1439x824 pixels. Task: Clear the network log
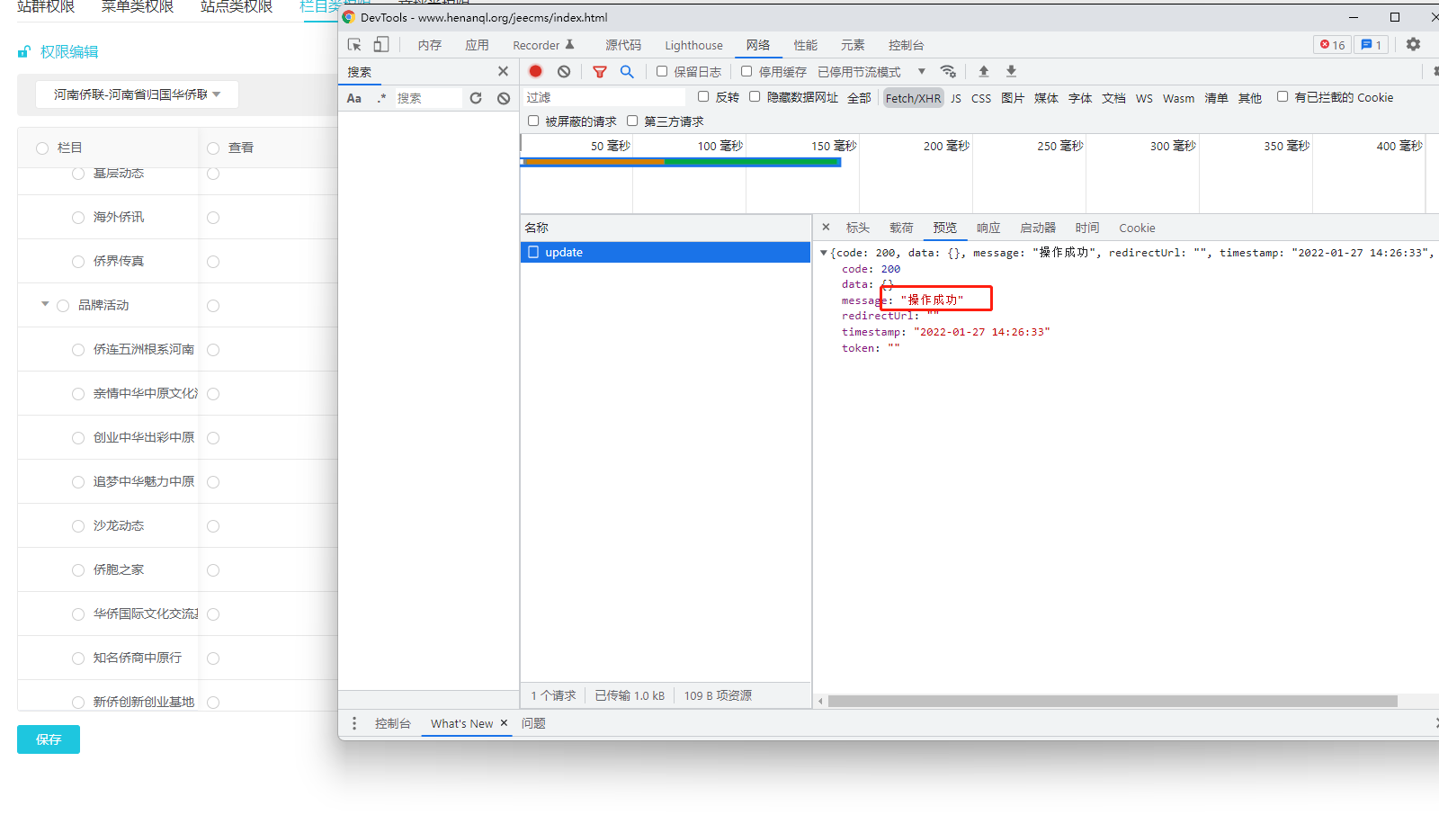pos(564,71)
